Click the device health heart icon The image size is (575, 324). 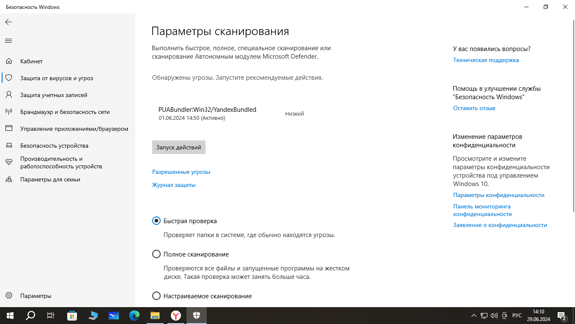click(x=8, y=162)
